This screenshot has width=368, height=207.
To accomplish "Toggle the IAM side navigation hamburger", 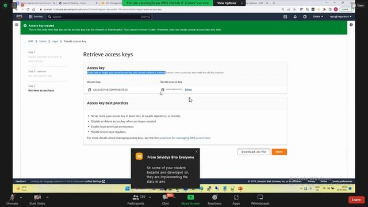I will tap(17, 25).
